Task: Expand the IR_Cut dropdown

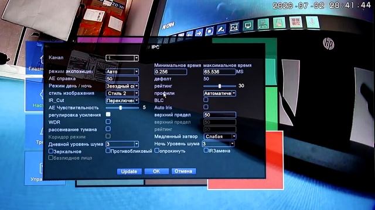Action: tap(122, 101)
